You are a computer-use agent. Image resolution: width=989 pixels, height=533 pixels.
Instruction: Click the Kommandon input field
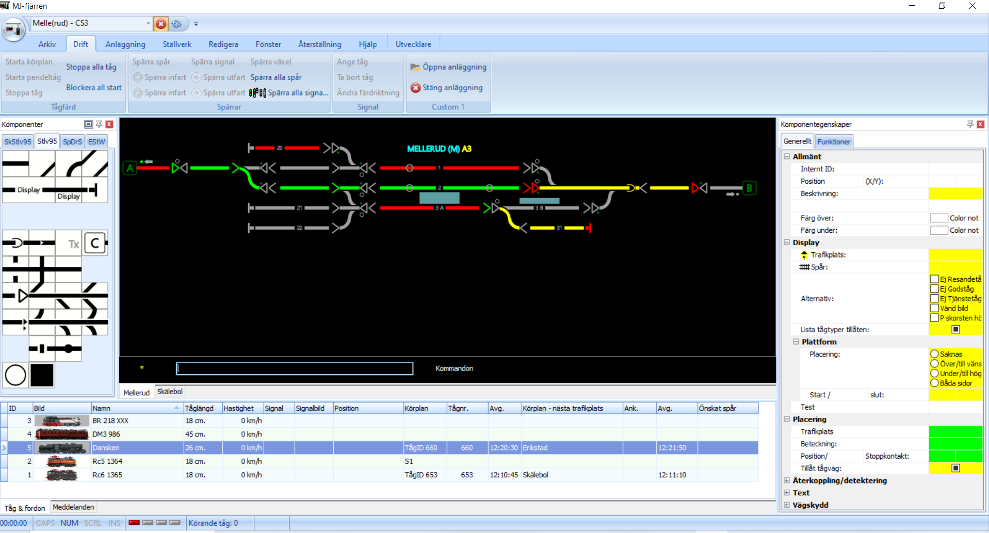(x=295, y=368)
